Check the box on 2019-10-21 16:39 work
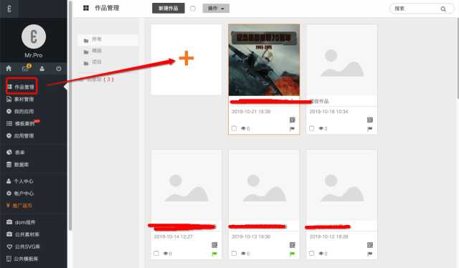The height and width of the screenshot is (268, 459). (234, 128)
